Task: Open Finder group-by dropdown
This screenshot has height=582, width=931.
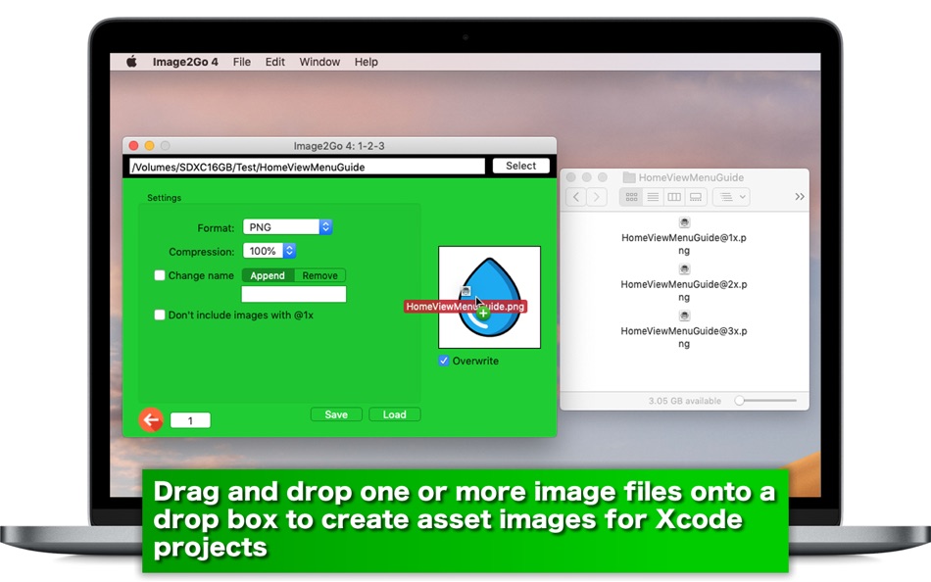Action: tap(731, 197)
